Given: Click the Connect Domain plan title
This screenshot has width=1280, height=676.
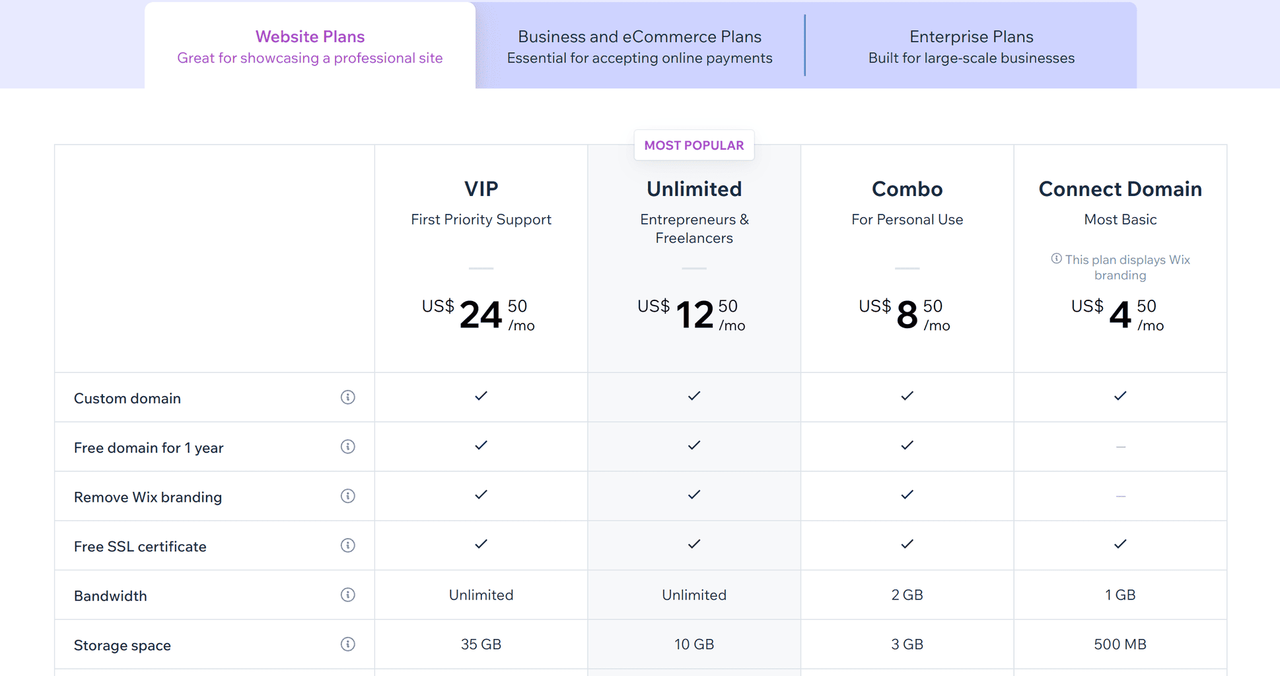Looking at the screenshot, I should [x=1120, y=189].
